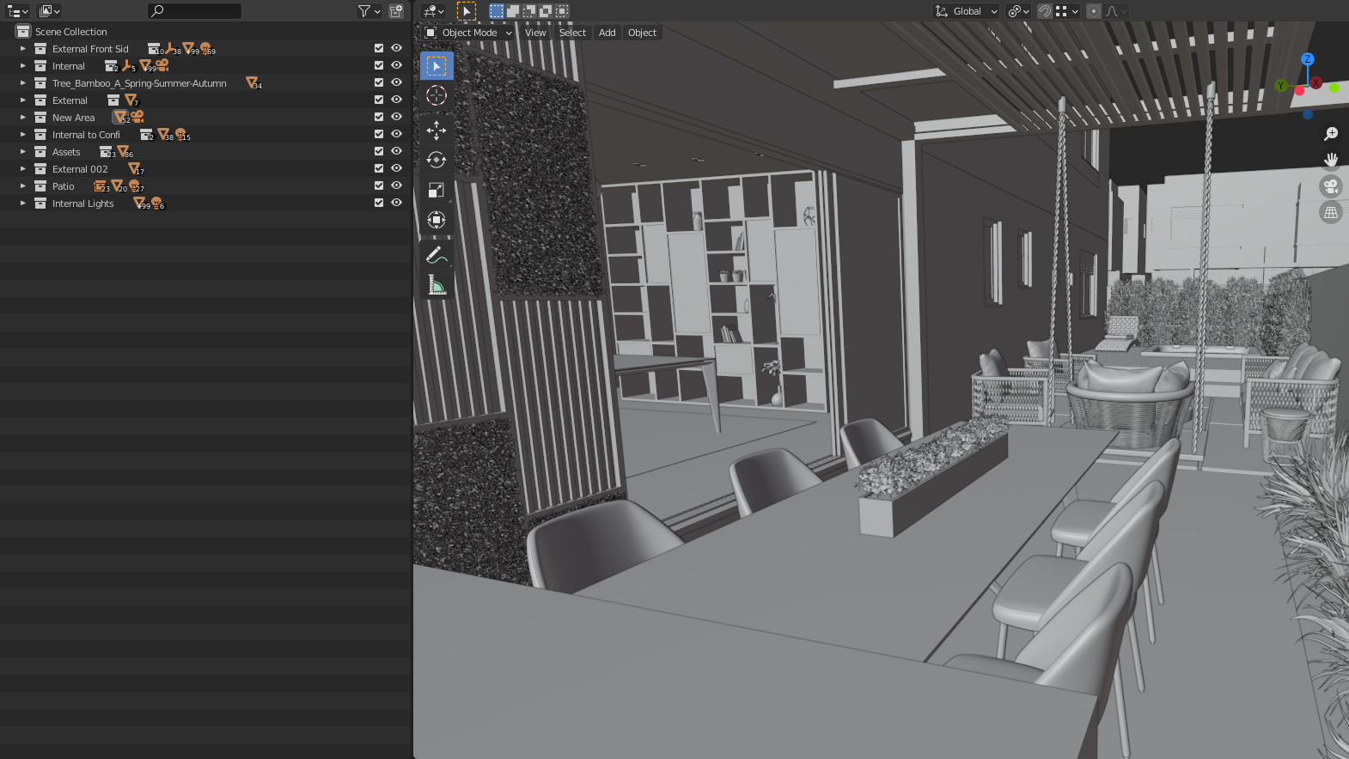This screenshot has width=1349, height=759.
Task: Hide the New Area collection in viewport
Action: click(397, 118)
